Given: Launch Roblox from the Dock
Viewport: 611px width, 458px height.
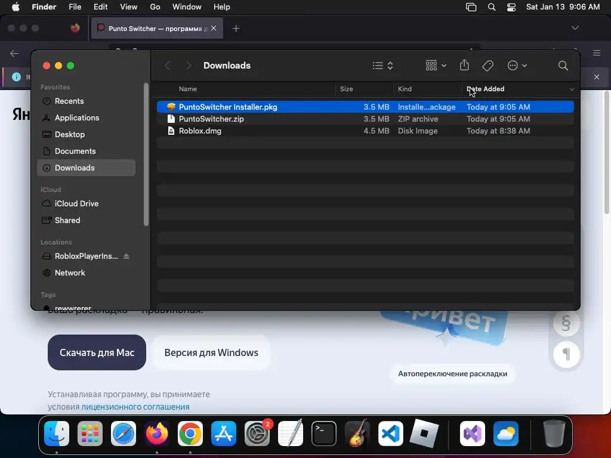Looking at the screenshot, I should coord(424,434).
